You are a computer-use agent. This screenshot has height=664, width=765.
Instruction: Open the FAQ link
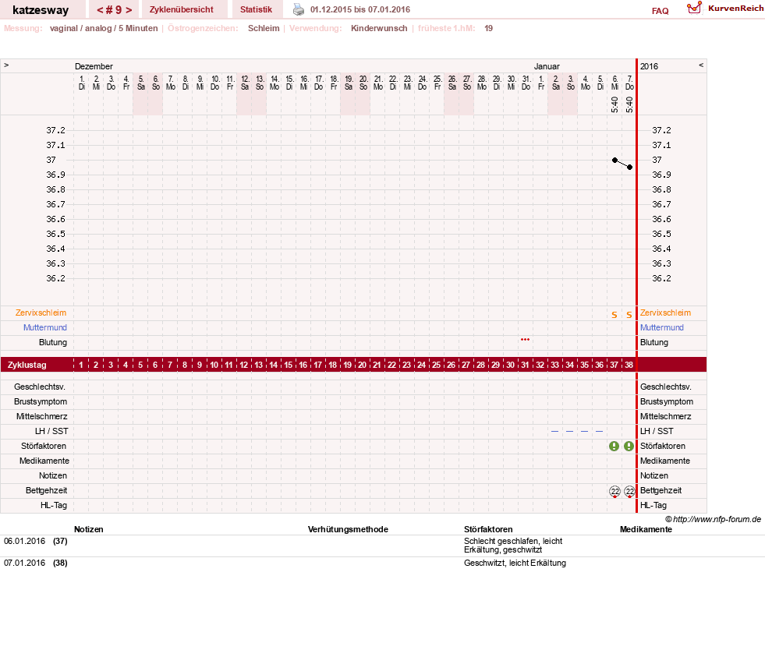[660, 11]
